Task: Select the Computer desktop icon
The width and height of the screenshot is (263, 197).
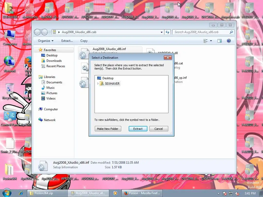Action: [x=10, y=37]
